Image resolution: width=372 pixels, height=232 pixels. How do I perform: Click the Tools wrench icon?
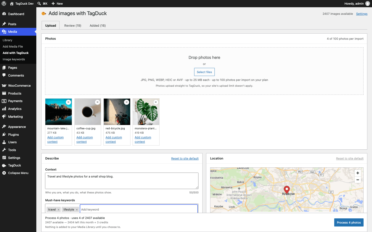click(x=4, y=150)
